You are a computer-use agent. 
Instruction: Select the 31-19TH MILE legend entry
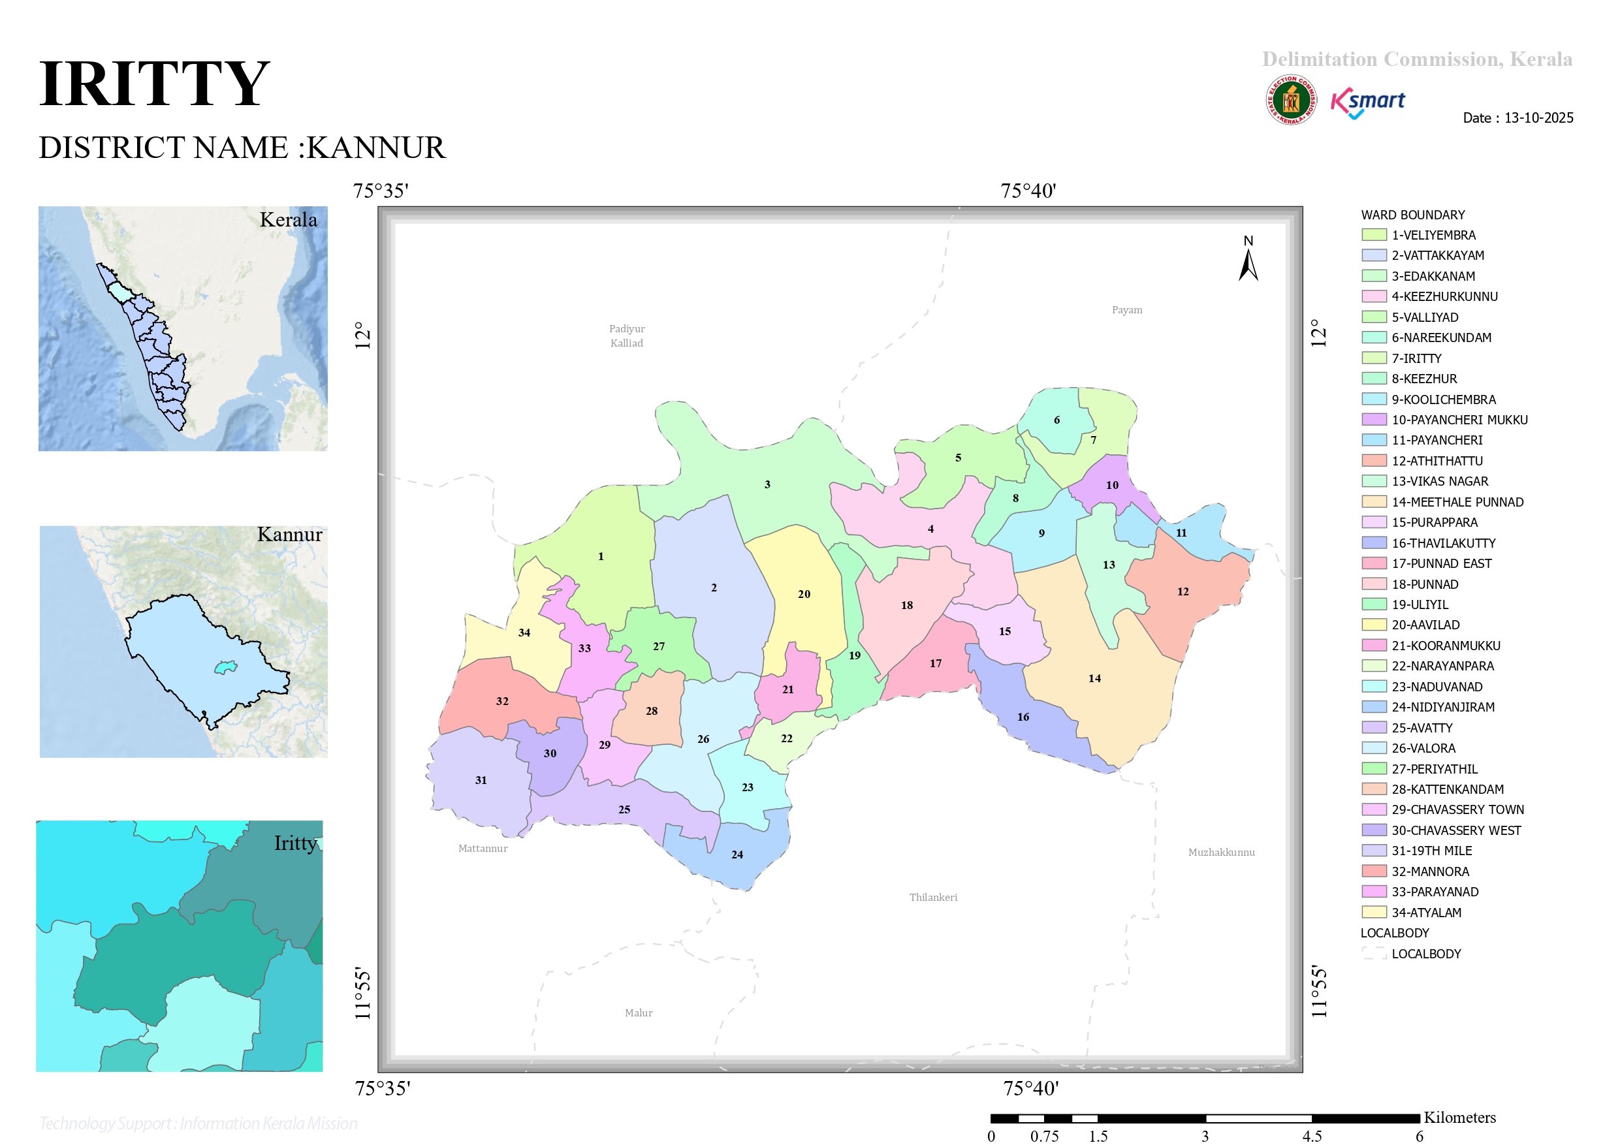pyautogui.click(x=1431, y=850)
